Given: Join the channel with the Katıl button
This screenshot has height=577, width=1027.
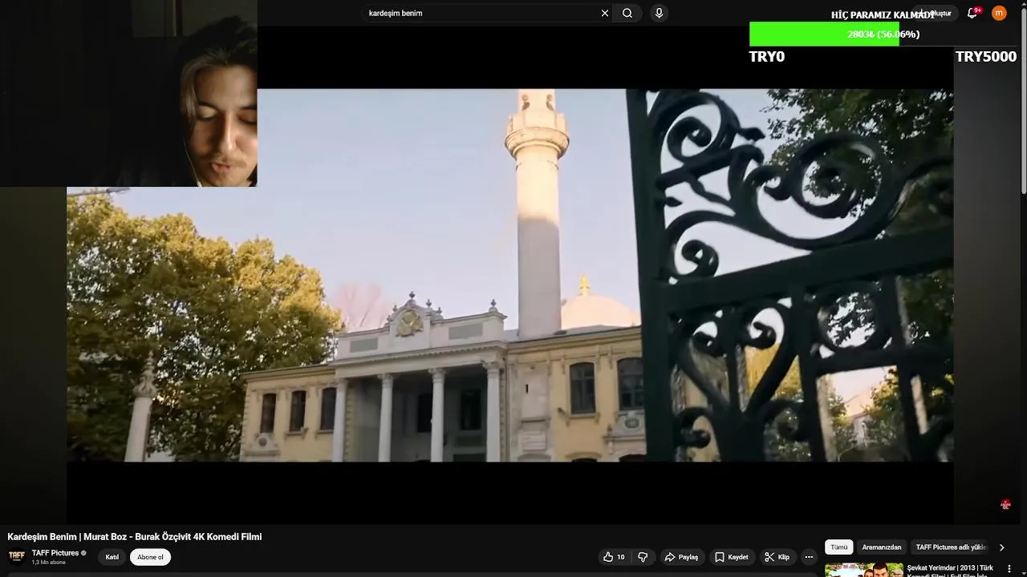Looking at the screenshot, I should click(x=112, y=557).
